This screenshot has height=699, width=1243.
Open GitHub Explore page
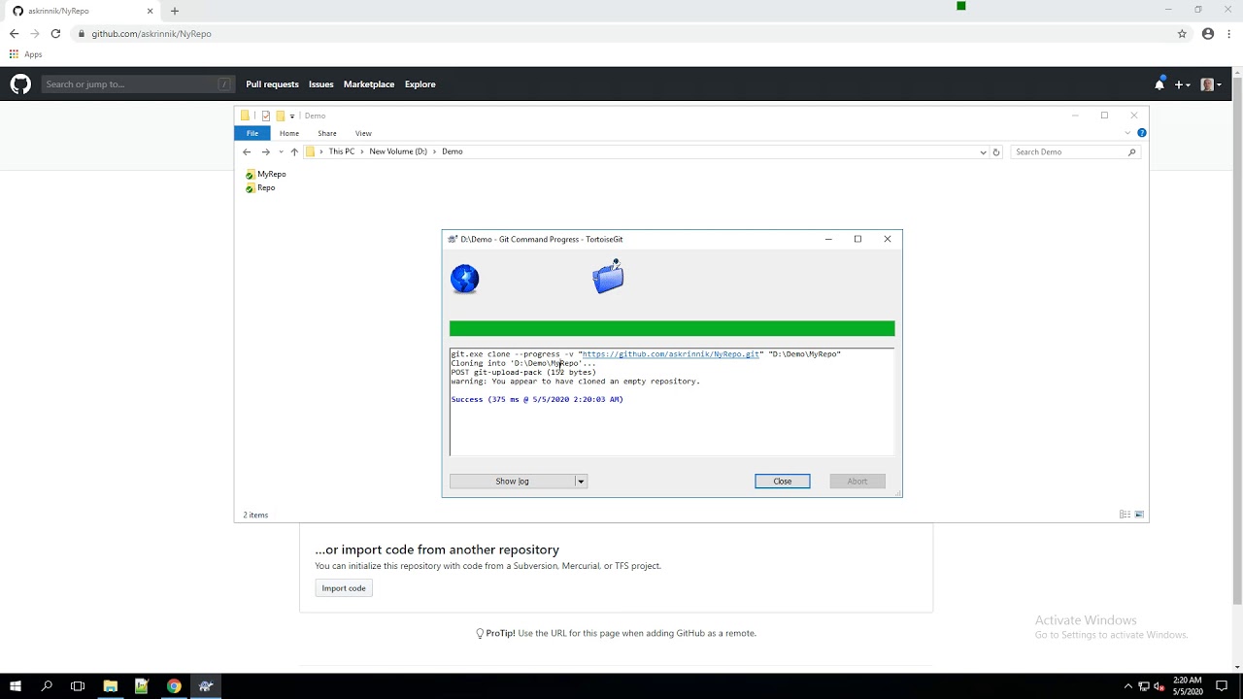pos(420,84)
